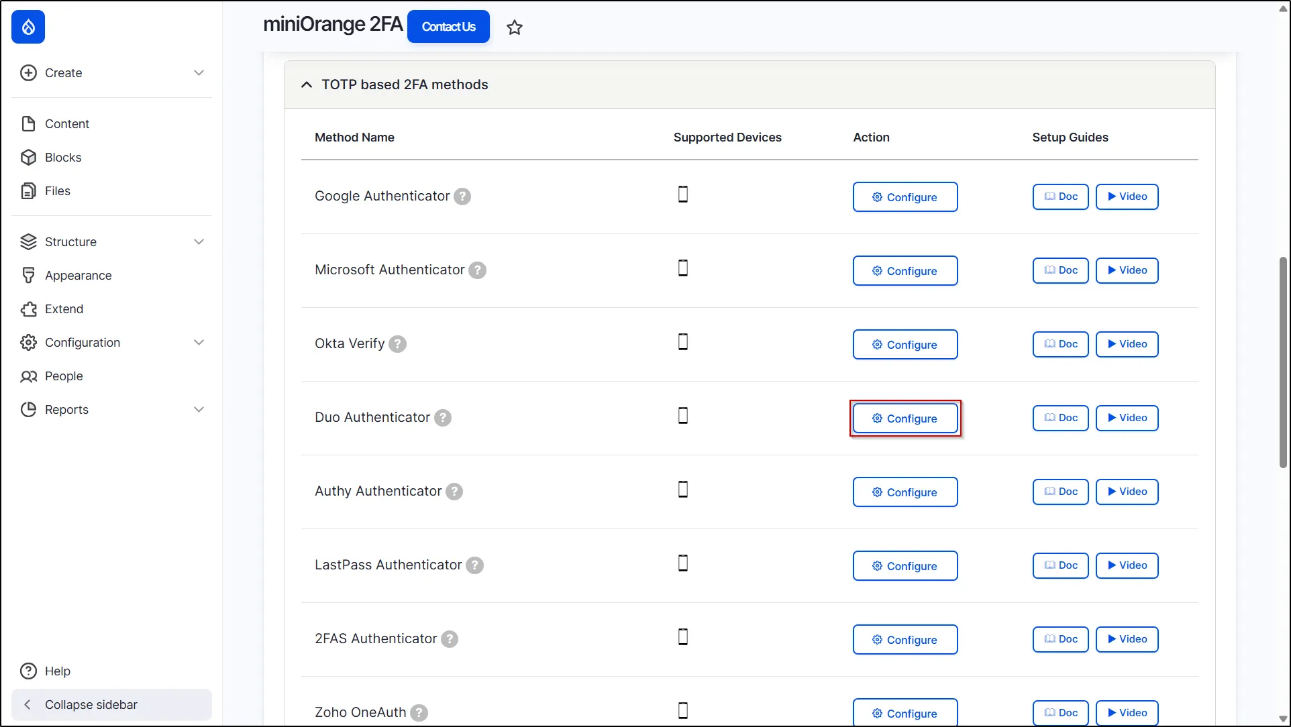Click the LastPass Authenticator phone device icon
This screenshot has height=727, width=1291.
tap(683, 563)
